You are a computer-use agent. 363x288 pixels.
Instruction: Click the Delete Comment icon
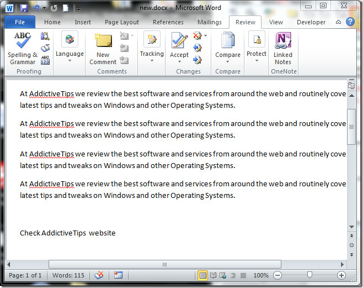coord(124,36)
